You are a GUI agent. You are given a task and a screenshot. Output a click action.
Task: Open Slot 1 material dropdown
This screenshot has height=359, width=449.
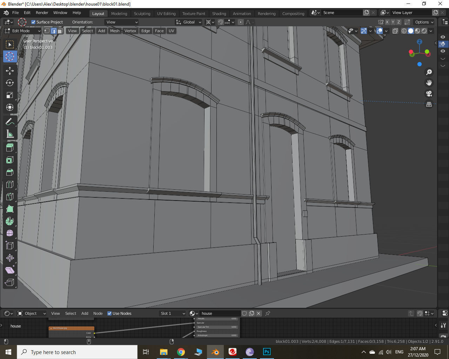[172, 313]
